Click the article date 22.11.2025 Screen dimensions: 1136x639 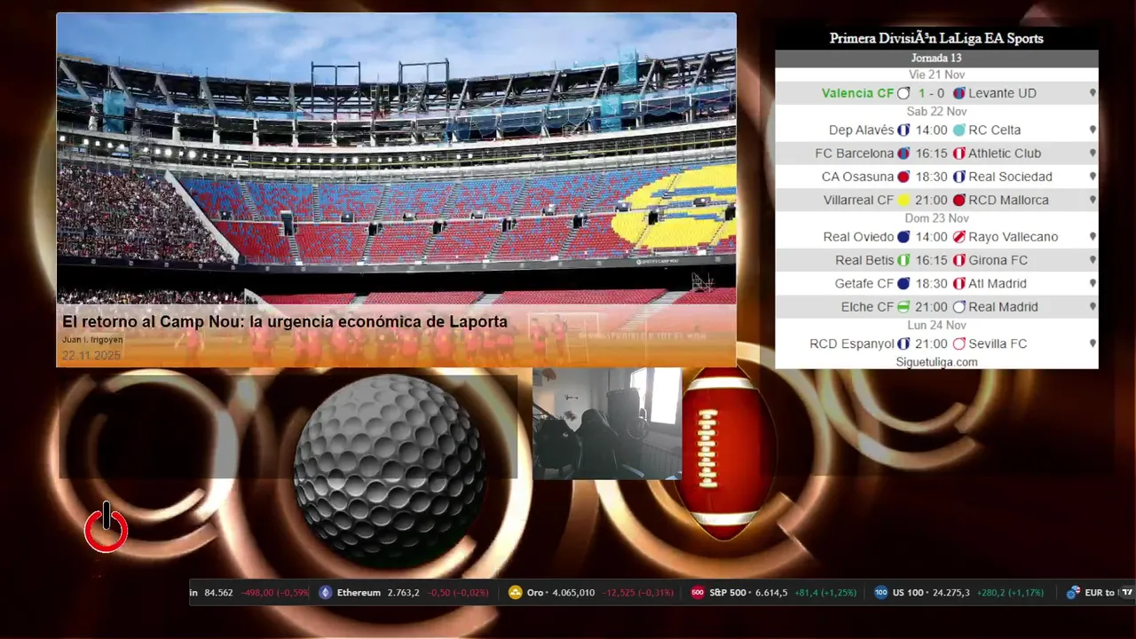pyautogui.click(x=91, y=356)
